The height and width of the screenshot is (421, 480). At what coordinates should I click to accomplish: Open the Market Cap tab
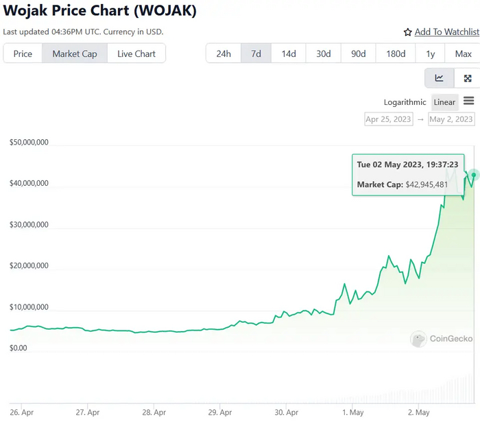[x=75, y=53]
